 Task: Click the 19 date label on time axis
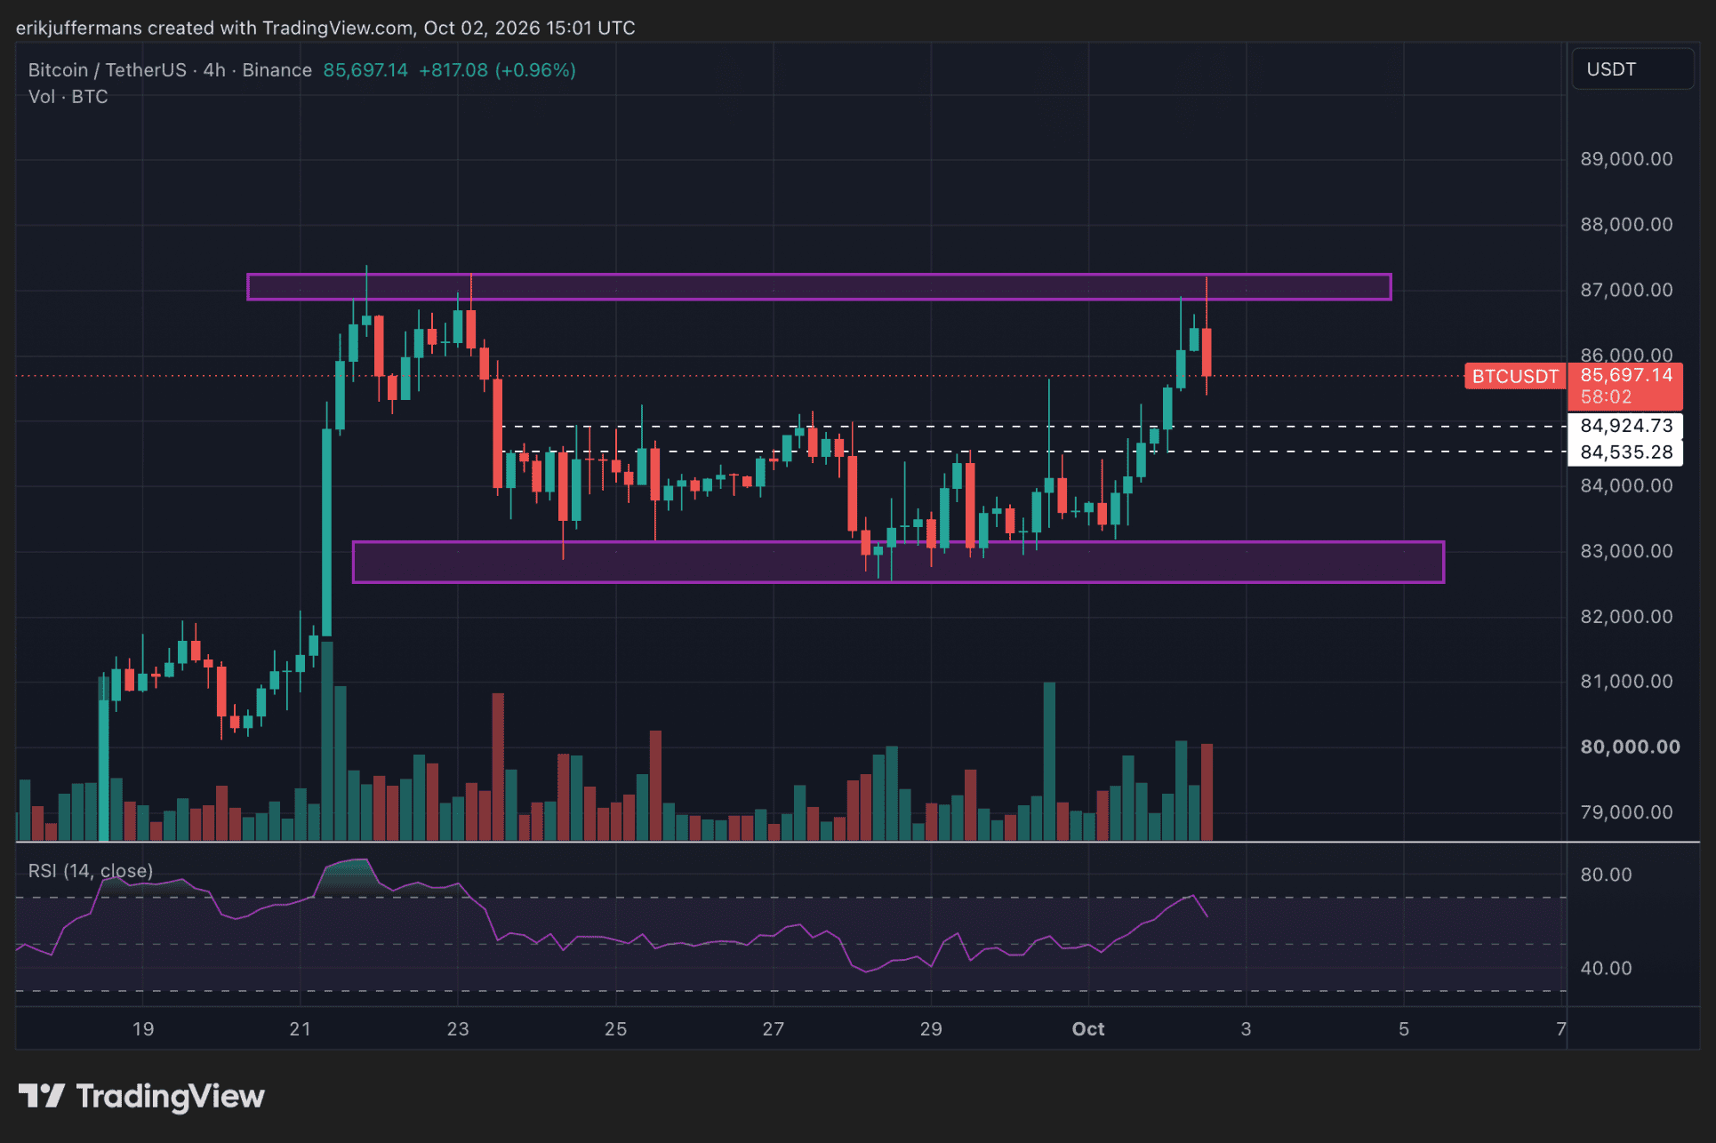click(x=143, y=1029)
